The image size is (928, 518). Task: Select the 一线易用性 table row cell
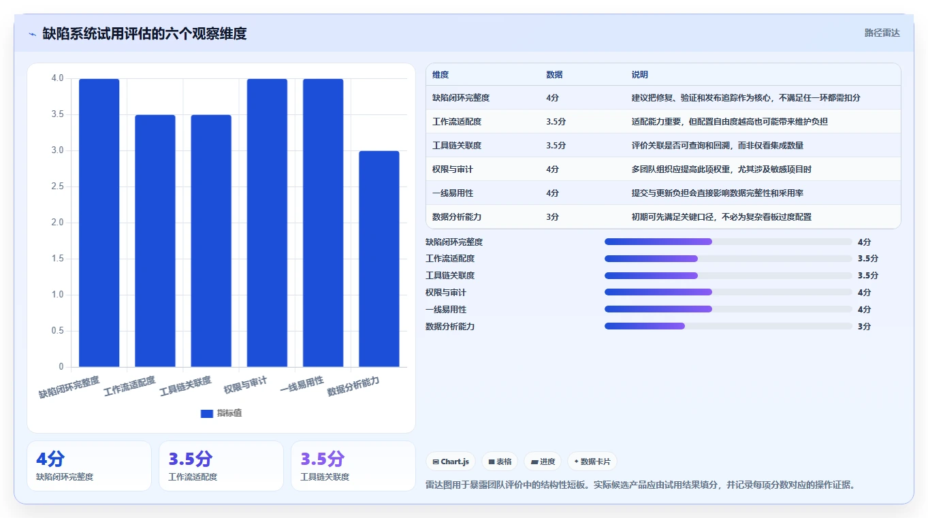(453, 193)
